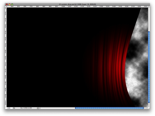Image resolution: width=155 pixels, height=116 pixels.
Task: Click the zoom percentage field showing 100%
Action: 9,108
